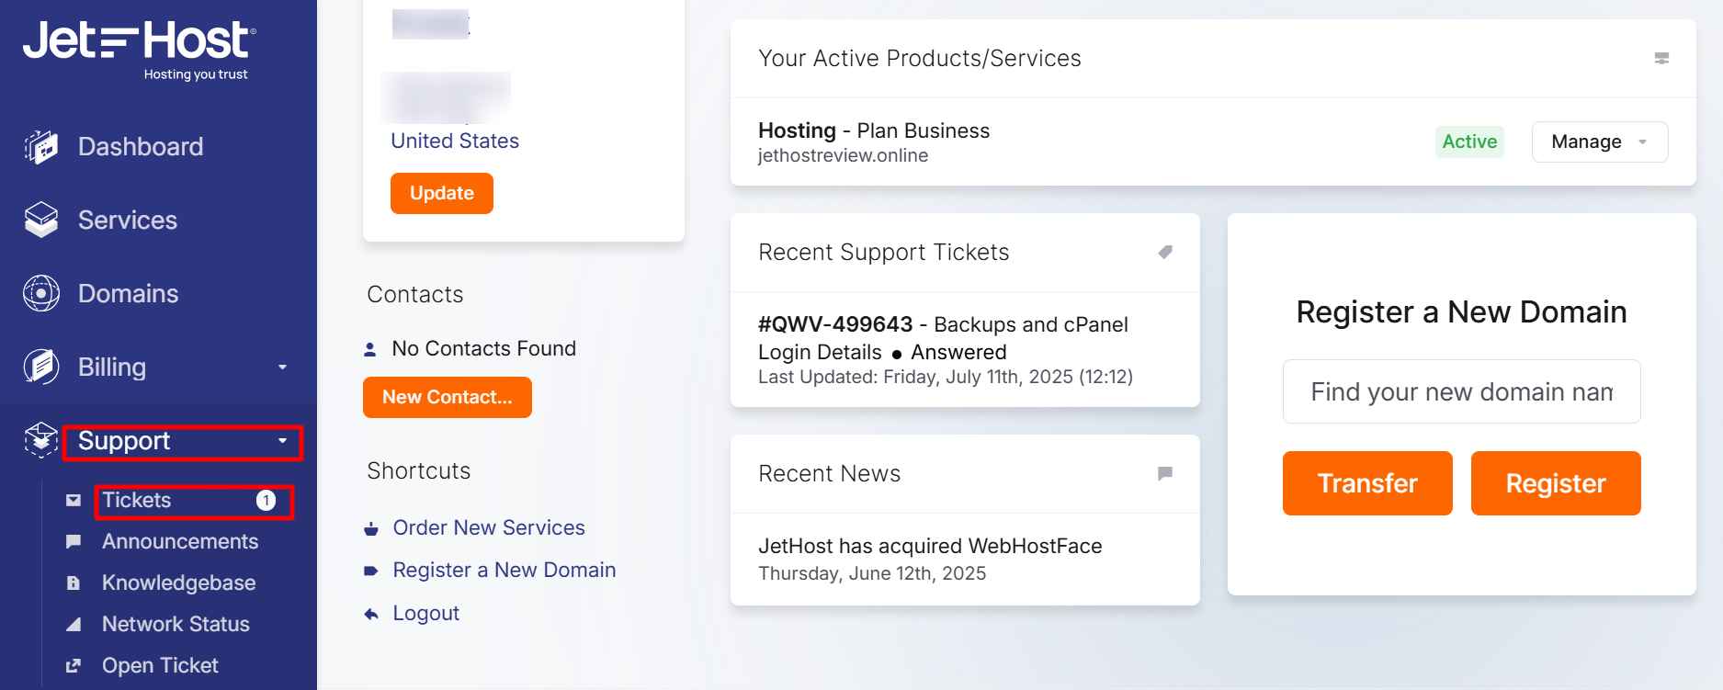Screen dimensions: 1723x690
Task: Click the Billing sidebar icon
Action: pos(41,367)
